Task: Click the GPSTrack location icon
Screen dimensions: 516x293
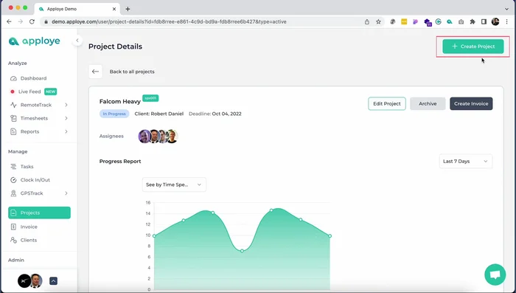Action: click(13, 193)
